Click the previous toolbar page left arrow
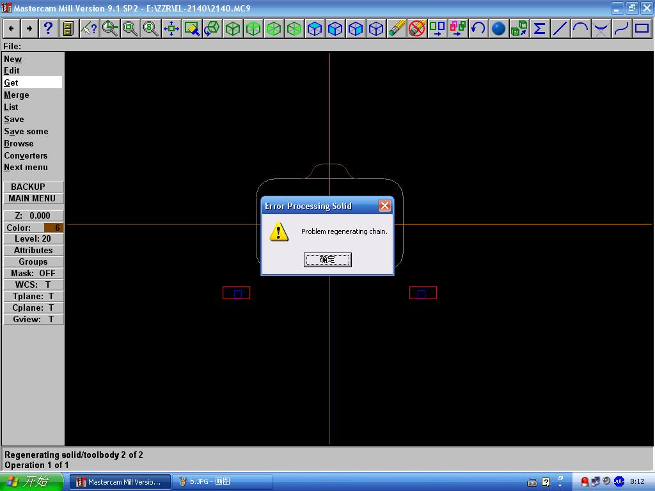Image resolution: width=655 pixels, height=491 pixels. pyautogui.click(x=12, y=29)
